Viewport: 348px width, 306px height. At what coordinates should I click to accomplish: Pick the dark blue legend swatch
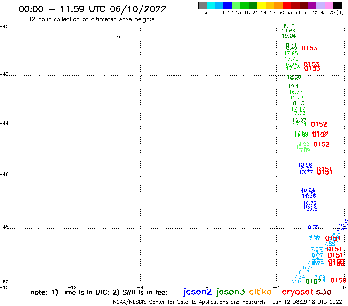228,6
